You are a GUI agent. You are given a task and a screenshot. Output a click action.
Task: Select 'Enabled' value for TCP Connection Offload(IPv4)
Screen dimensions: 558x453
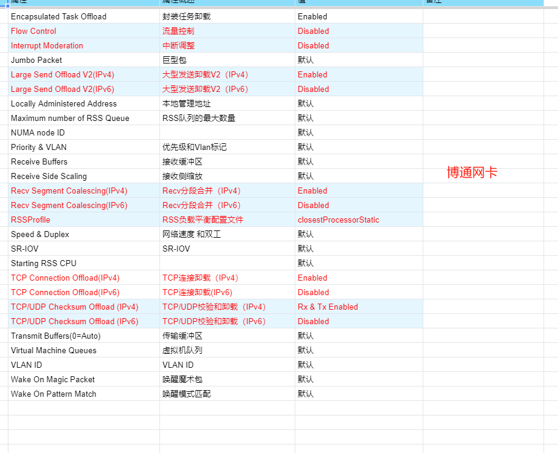click(x=359, y=278)
